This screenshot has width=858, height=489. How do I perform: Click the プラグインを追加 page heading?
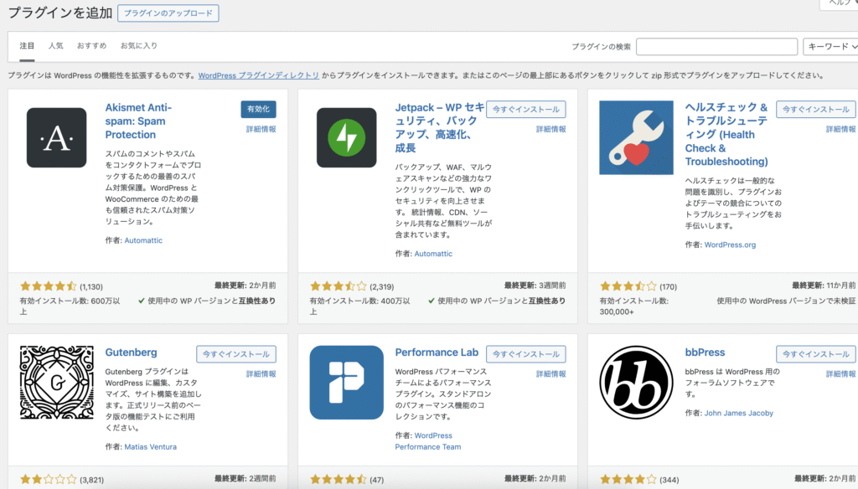(x=60, y=13)
